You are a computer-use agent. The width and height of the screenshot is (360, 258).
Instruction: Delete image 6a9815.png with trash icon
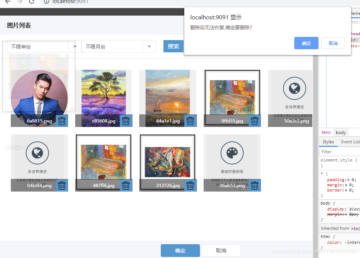point(62,121)
